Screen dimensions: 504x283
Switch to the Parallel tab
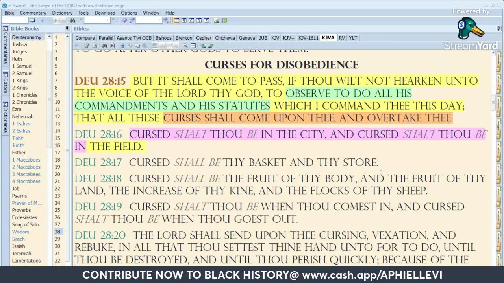[x=106, y=38]
